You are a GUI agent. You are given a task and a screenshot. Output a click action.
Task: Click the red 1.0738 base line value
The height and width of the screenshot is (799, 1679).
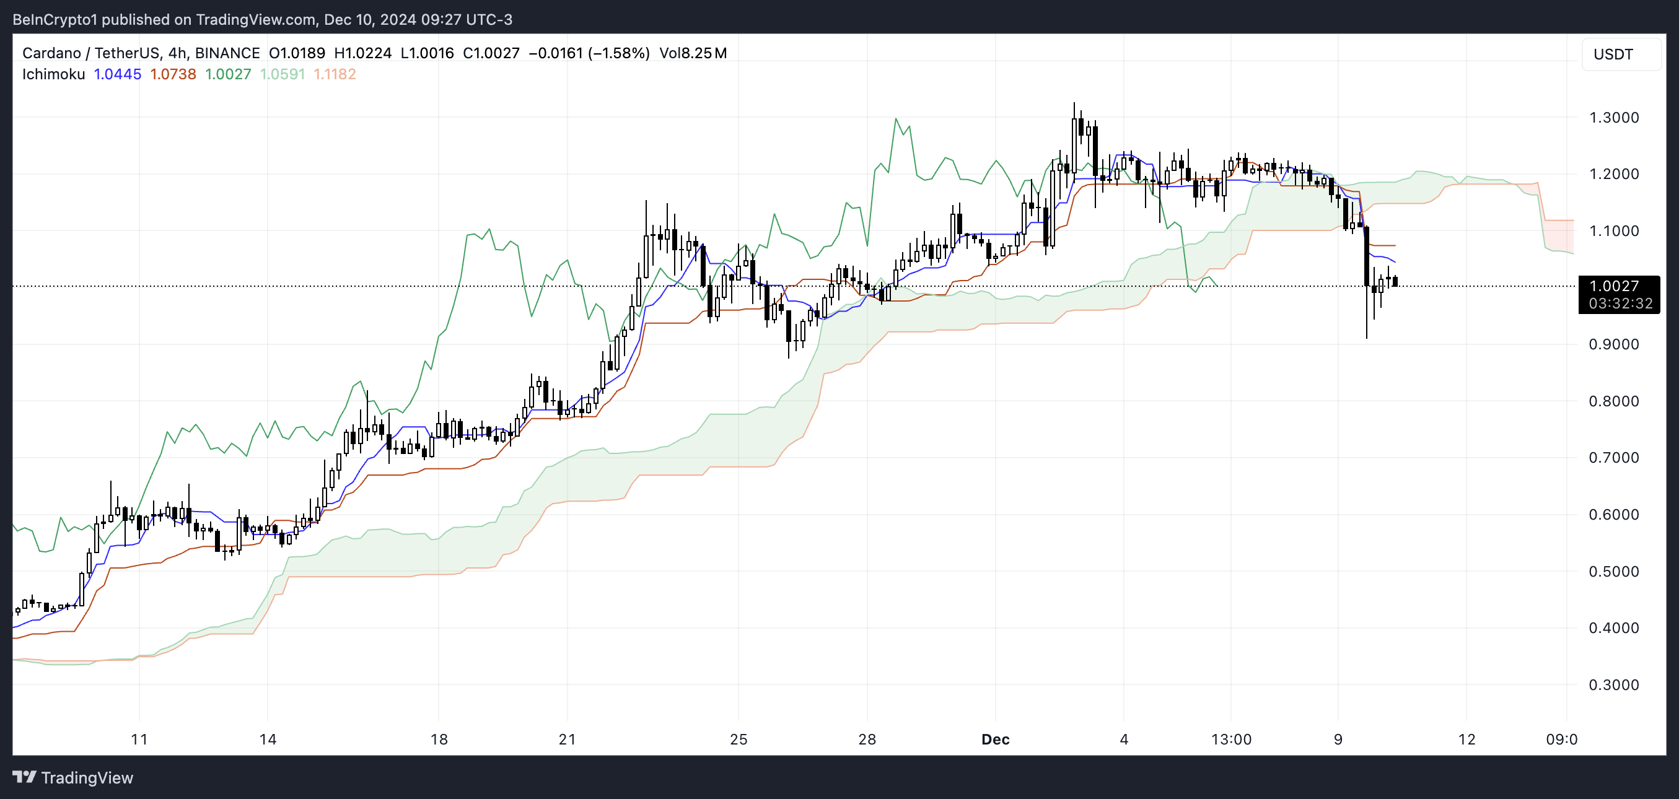click(x=173, y=74)
